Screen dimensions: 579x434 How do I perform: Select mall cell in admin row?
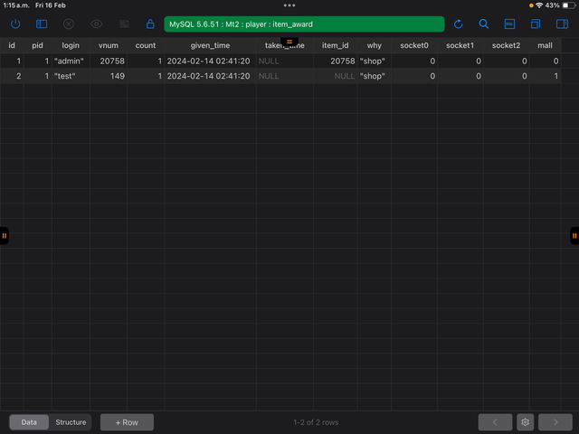click(x=545, y=61)
